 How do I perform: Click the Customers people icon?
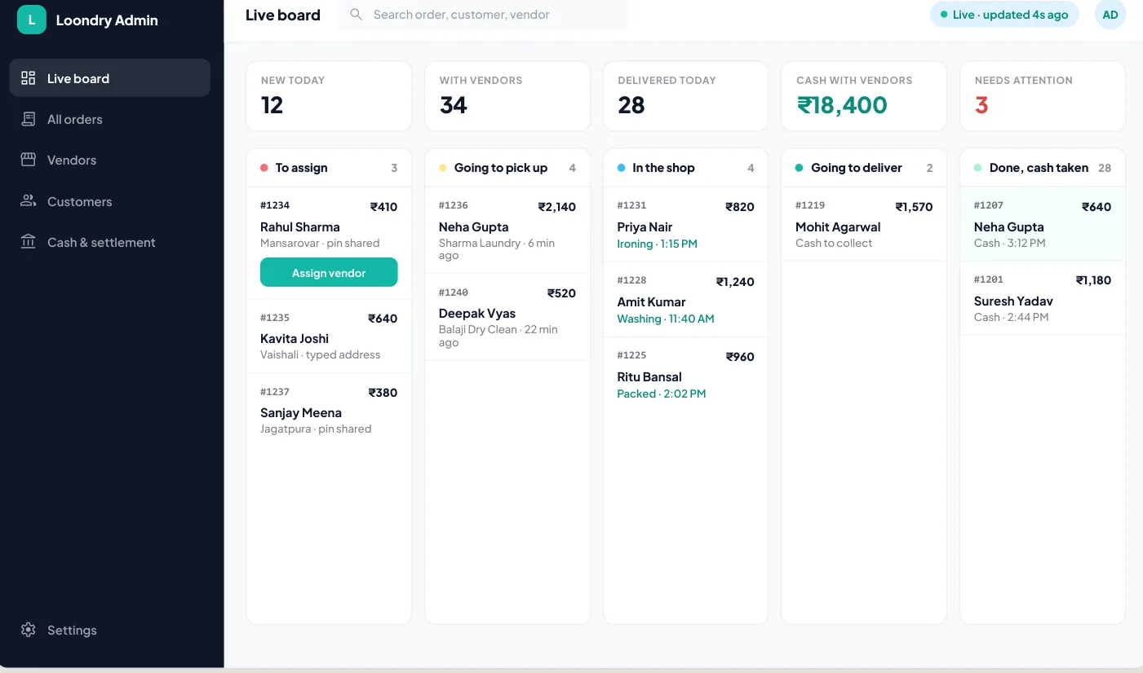point(29,200)
